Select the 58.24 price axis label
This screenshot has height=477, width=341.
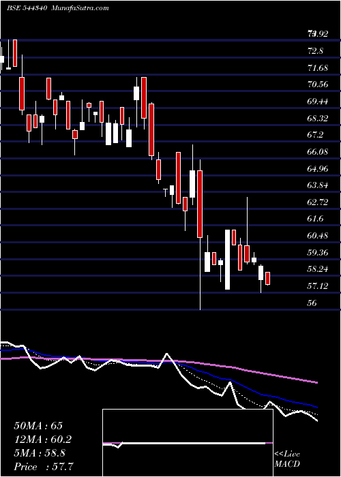click(x=318, y=269)
